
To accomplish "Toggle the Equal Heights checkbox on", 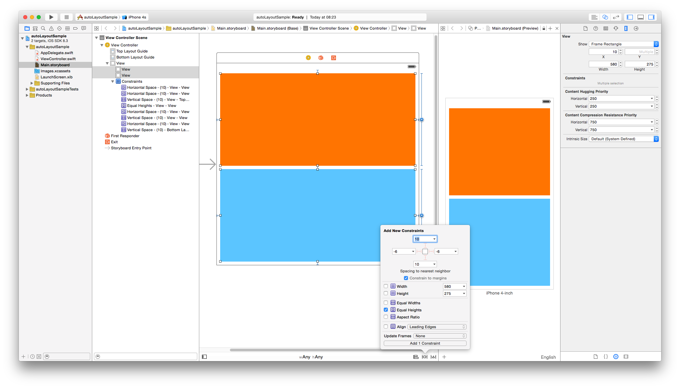I will 386,310.
